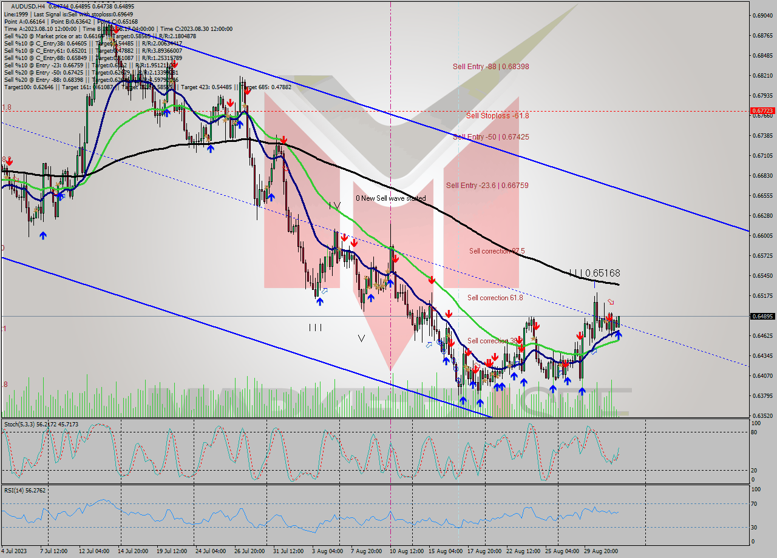
Task: Click the 'Sell correction 87.5' label
Action: [x=497, y=251]
